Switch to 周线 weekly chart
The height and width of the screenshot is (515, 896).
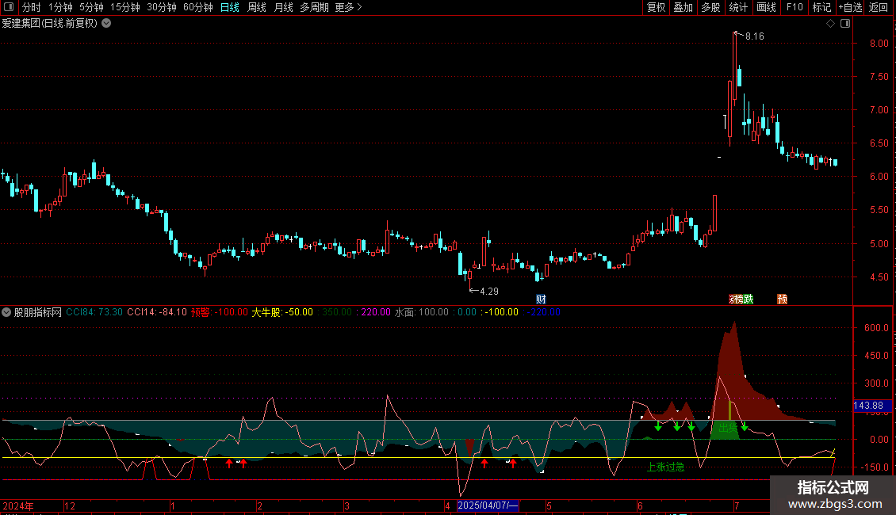click(x=257, y=7)
